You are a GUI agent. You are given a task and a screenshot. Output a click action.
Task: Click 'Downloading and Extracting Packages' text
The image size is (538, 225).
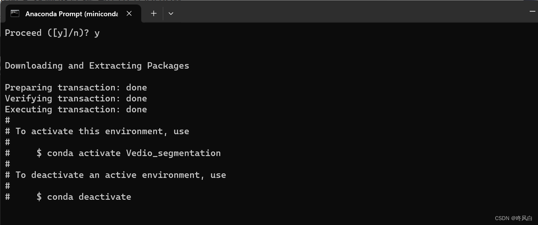[97, 65]
